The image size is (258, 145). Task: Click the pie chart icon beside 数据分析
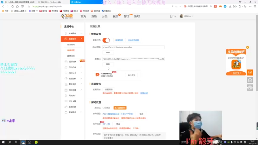66,79
